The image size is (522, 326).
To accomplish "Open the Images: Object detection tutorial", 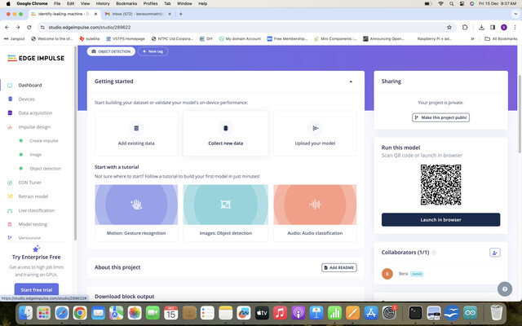I will (226, 213).
